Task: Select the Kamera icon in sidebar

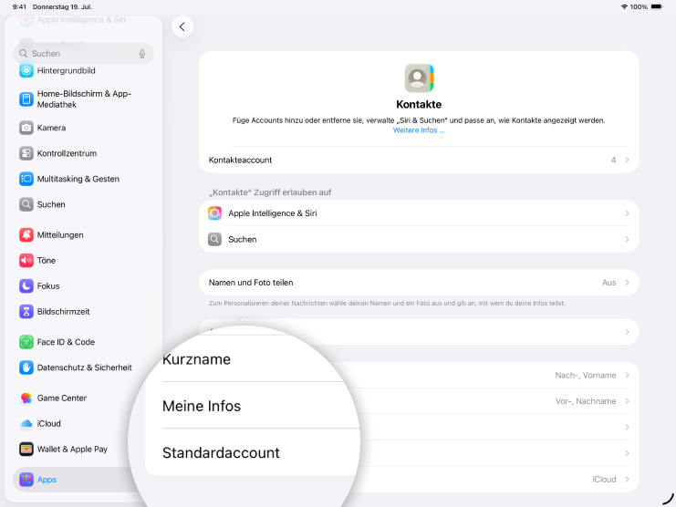Action: coord(26,128)
